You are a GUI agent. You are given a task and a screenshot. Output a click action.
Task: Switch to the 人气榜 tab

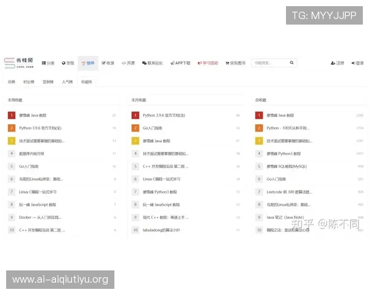[67, 82]
